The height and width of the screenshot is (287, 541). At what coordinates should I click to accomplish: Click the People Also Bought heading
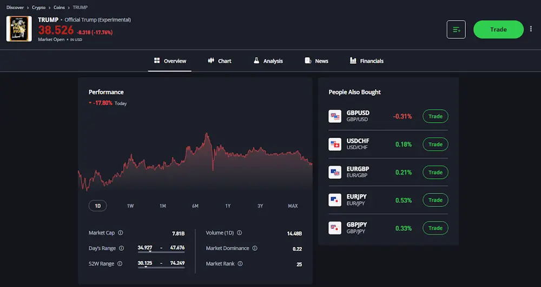354,92
